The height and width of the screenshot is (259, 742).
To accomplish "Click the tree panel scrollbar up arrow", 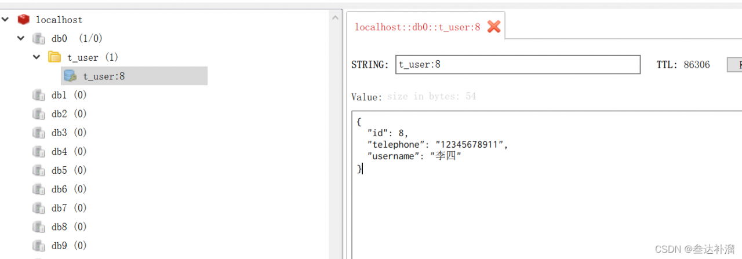I will pos(336,18).
